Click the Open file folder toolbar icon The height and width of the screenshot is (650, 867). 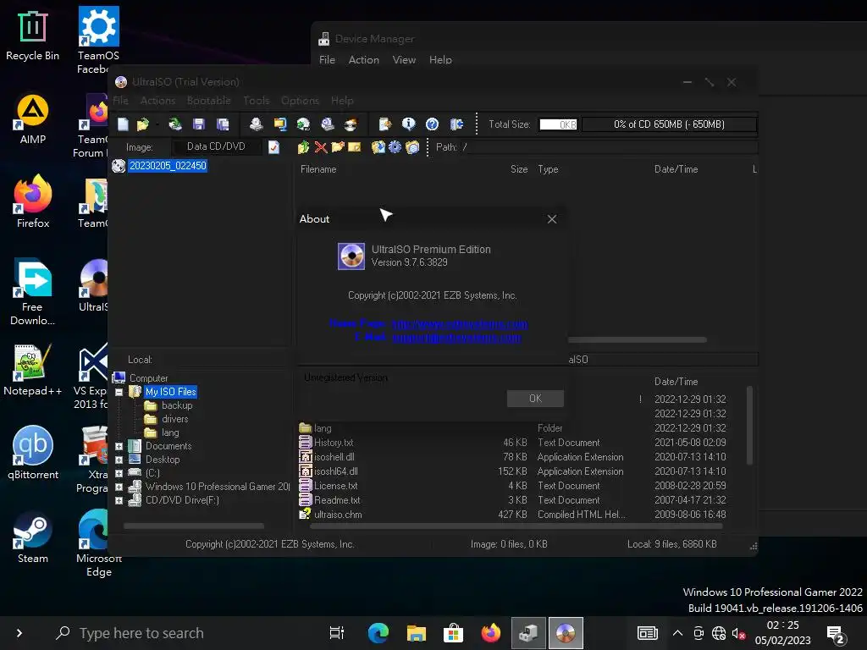[x=142, y=124]
